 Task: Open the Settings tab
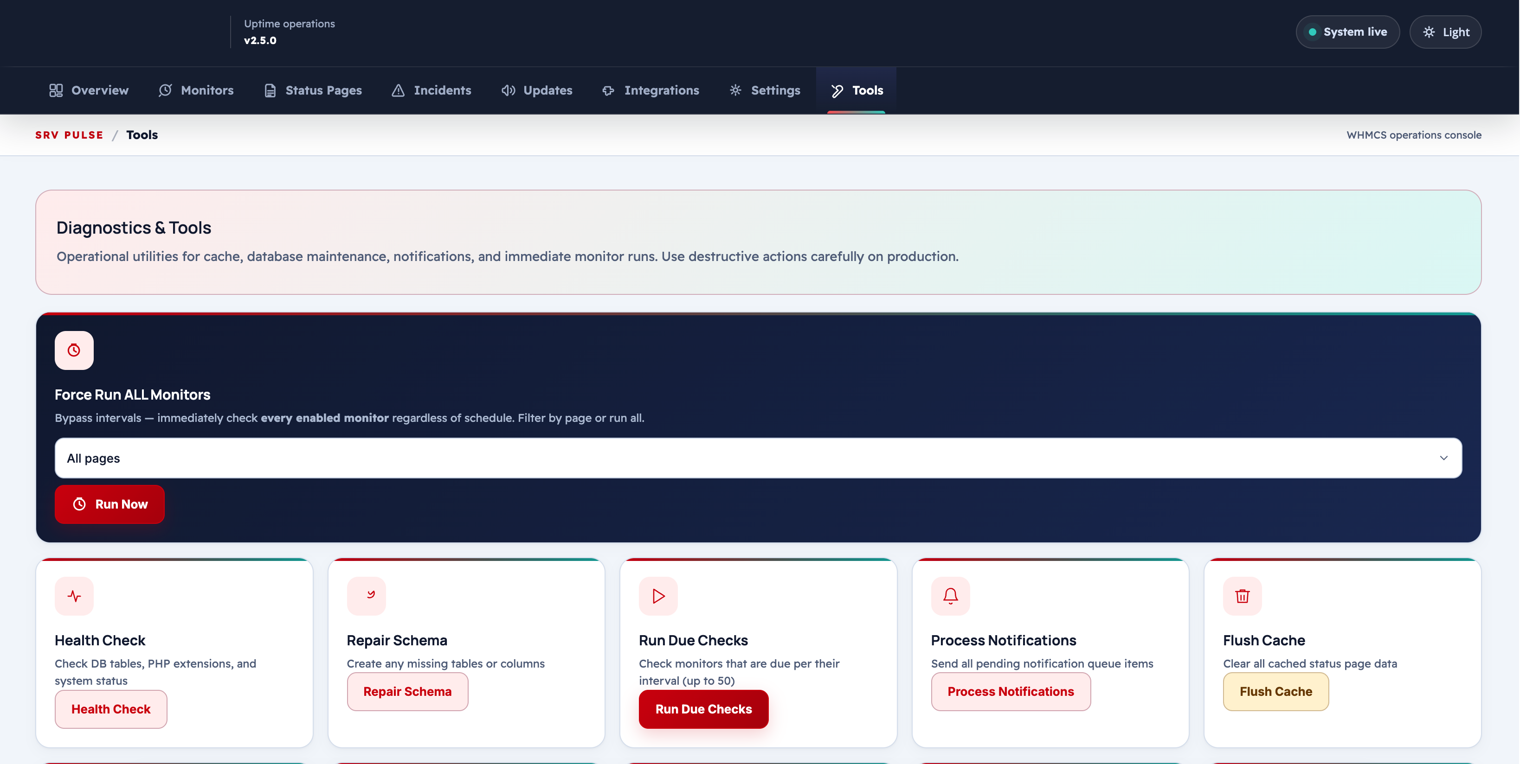(x=765, y=90)
